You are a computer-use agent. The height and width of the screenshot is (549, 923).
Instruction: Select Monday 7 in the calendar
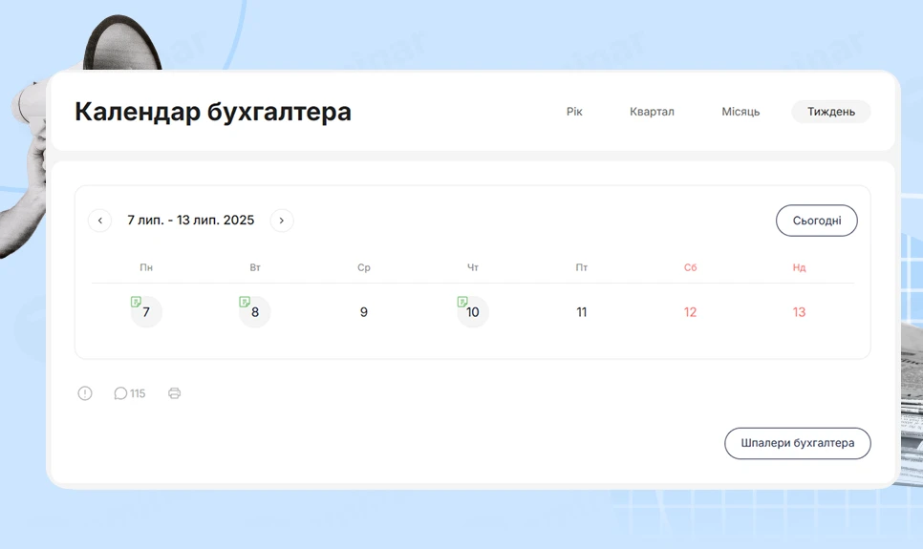[x=146, y=312]
